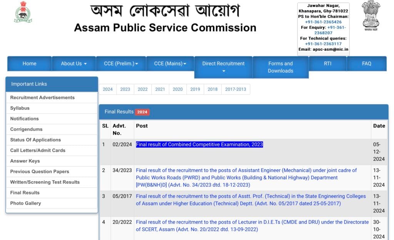
Task: Open the Answer Keys sidebar link
Action: (x=52, y=161)
